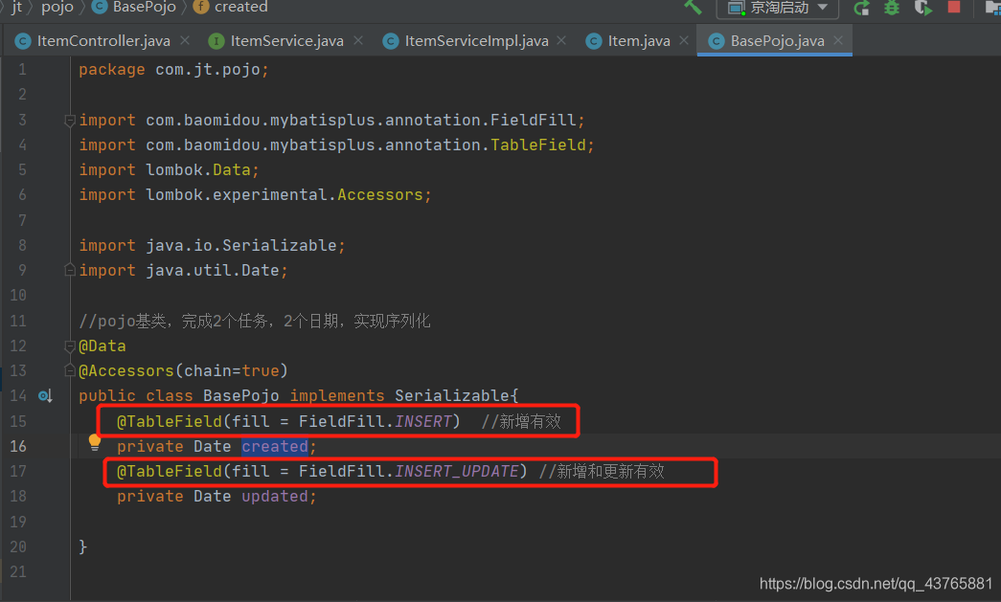Click the pojo breadcrumb in navigation bar
The width and height of the screenshot is (1001, 602).
(x=57, y=7)
